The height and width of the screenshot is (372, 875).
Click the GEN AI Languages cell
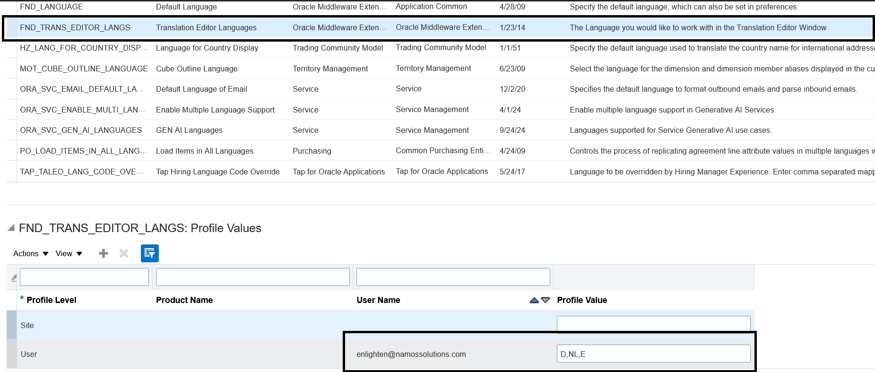pos(189,130)
